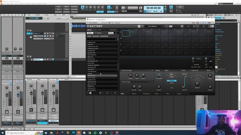Toggle the Compressor section on/off

point(191,70)
